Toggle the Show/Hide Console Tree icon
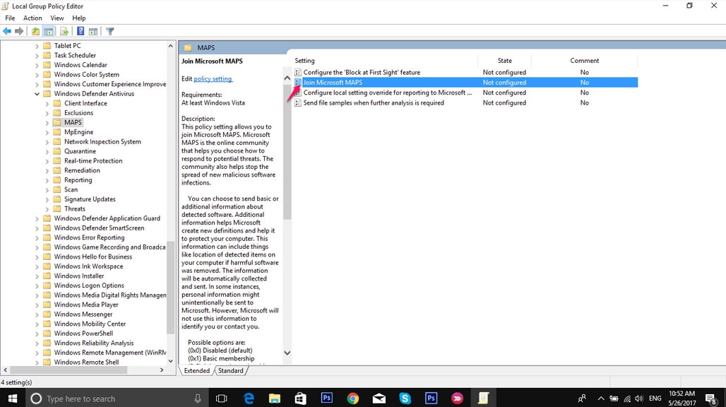726x407 pixels. tap(49, 31)
